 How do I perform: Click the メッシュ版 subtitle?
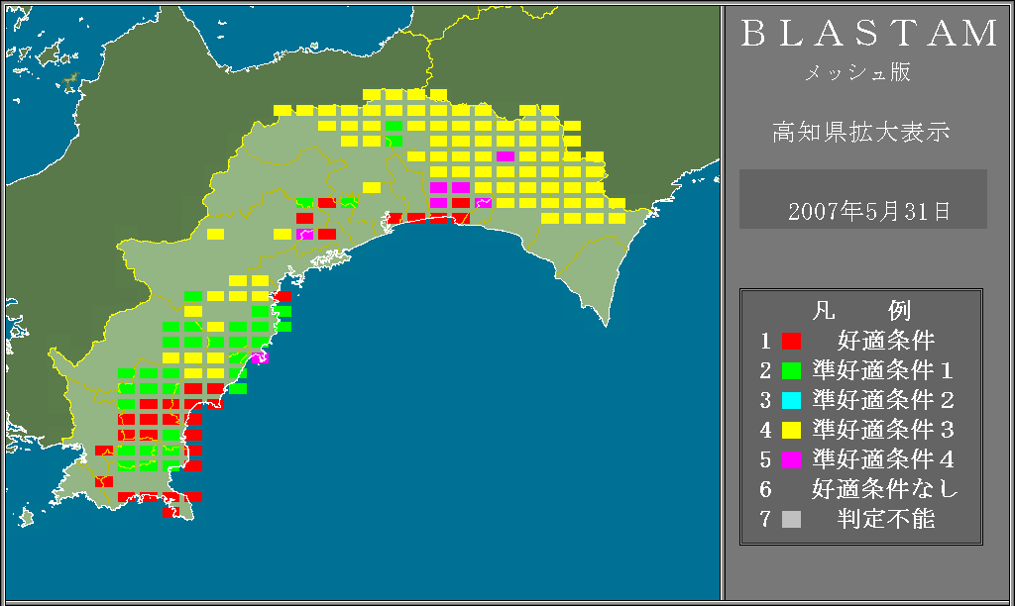click(856, 73)
